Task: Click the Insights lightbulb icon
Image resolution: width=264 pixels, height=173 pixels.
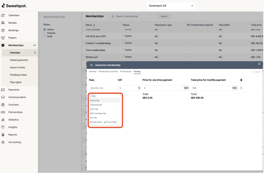Action: pos(3,127)
